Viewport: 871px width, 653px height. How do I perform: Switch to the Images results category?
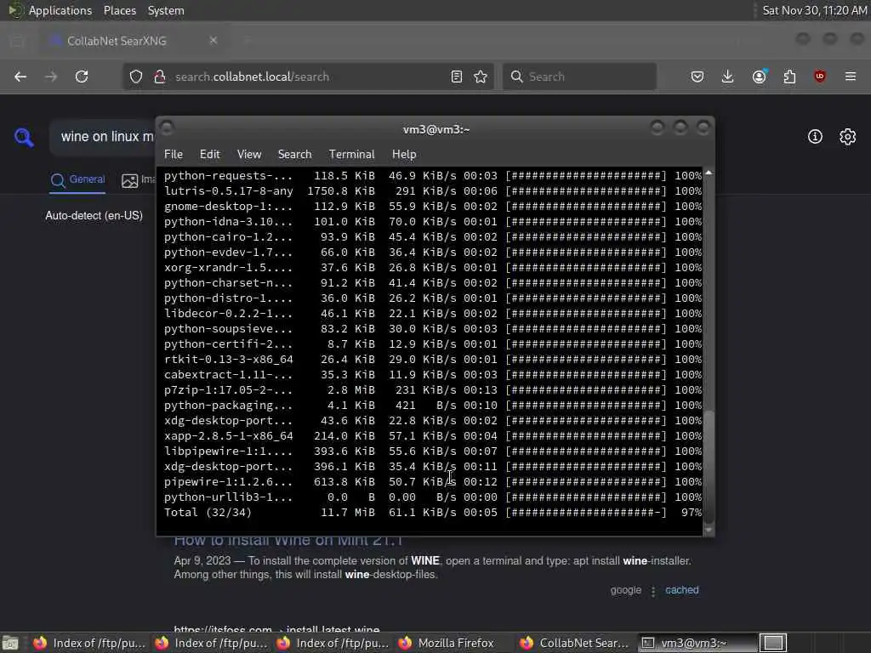(139, 180)
